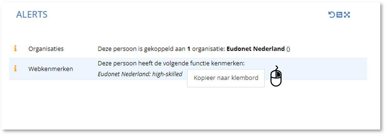Open the bold Eudonet Nederland organisation name
The width and height of the screenshot is (389, 137).
pyautogui.click(x=256, y=49)
